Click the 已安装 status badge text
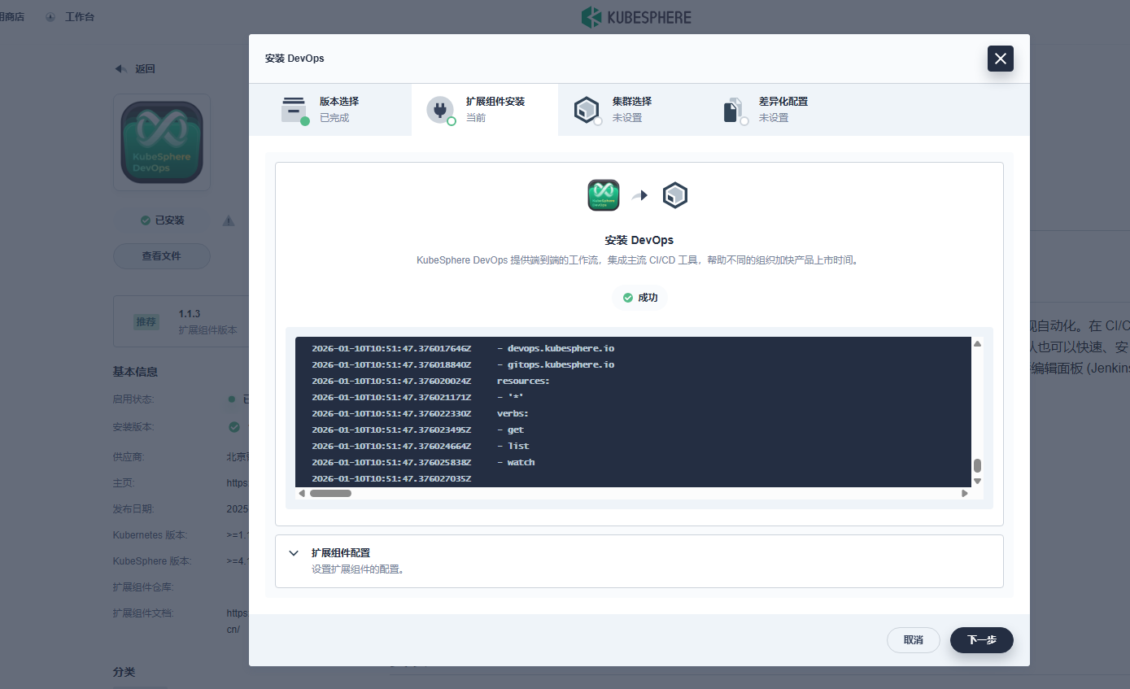 click(x=170, y=220)
